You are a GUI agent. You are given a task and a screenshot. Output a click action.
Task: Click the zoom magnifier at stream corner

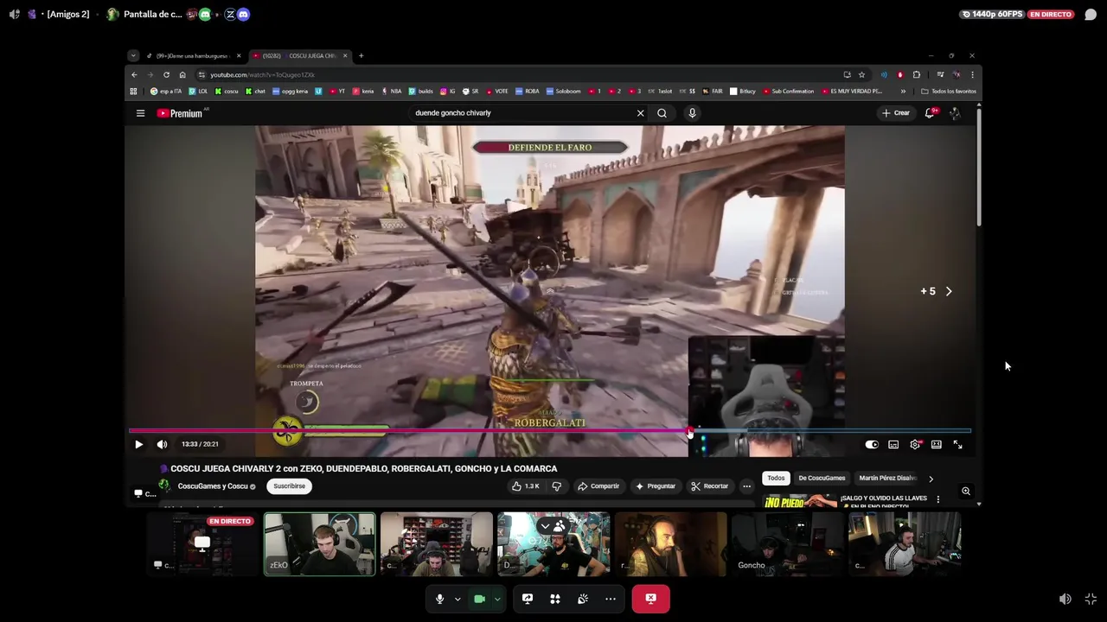[x=966, y=492]
